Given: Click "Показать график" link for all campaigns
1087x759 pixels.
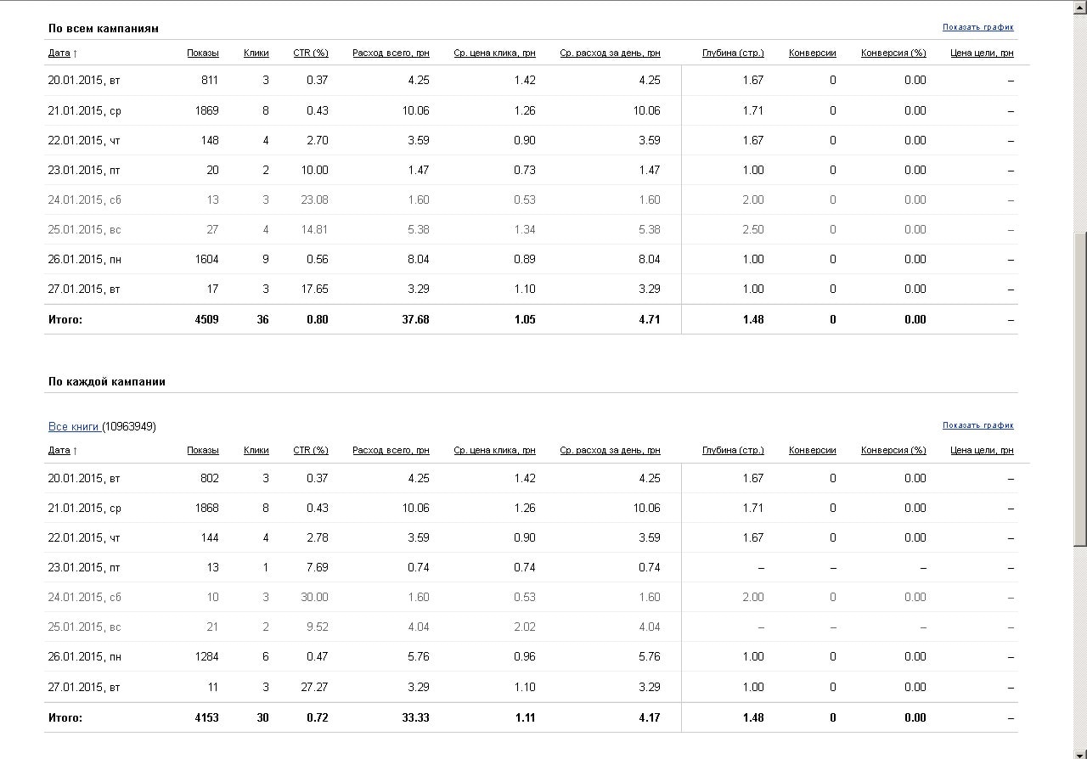Looking at the screenshot, I should 977,27.
